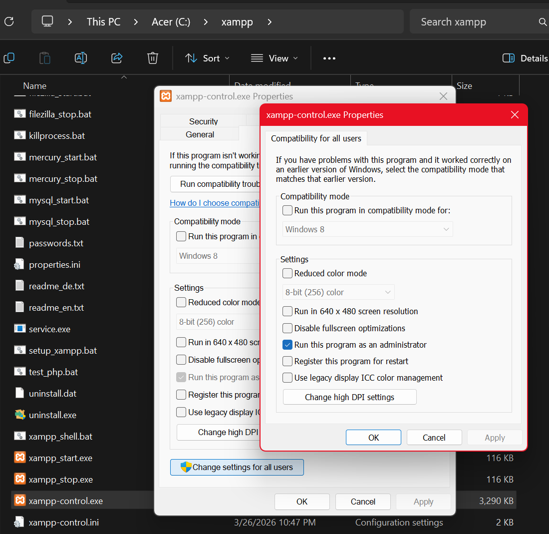Screen dimensions: 549x534
Task: Click the paste icon in Explorer toolbar
Action: [45, 58]
